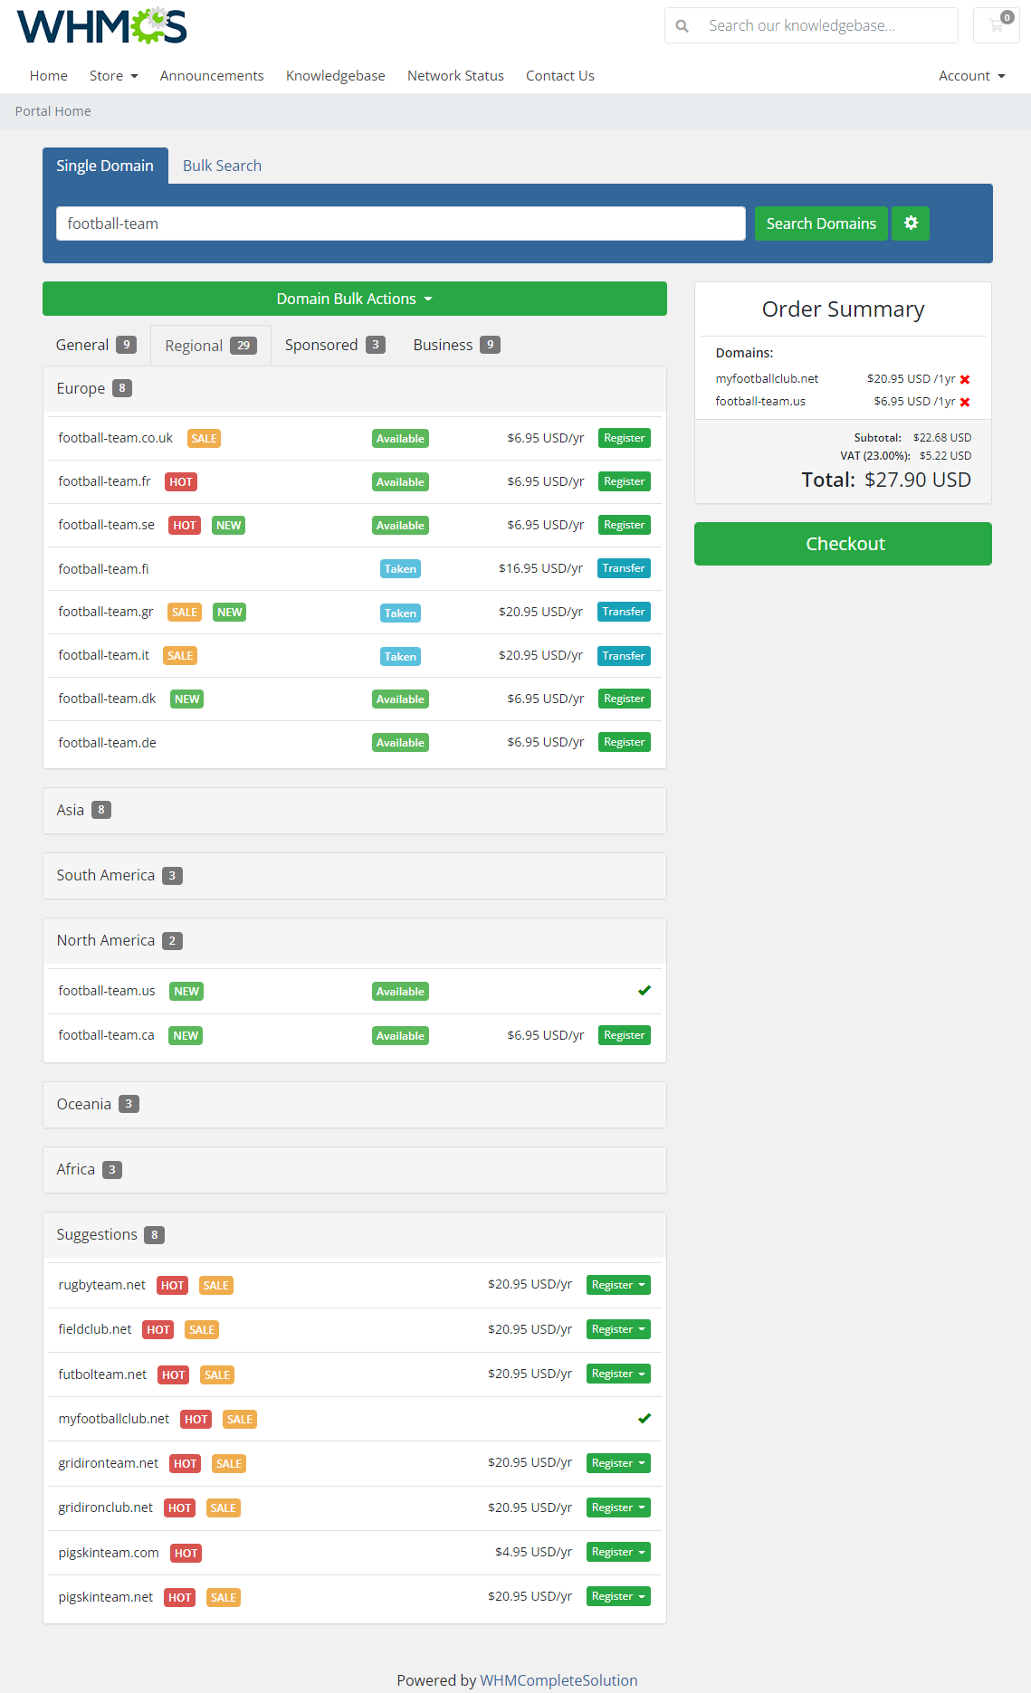Click the domain search input field
This screenshot has height=1693, width=1031.
400,224
